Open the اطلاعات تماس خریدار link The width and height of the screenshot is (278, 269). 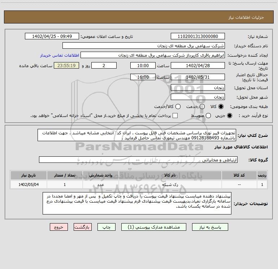(x=60, y=55)
